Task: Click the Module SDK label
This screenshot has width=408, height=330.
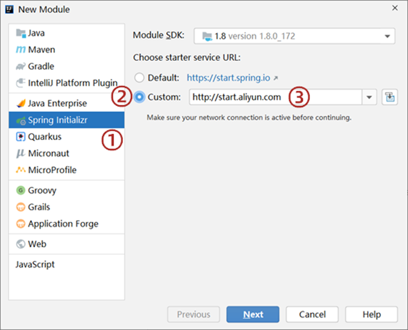Action: (158, 35)
